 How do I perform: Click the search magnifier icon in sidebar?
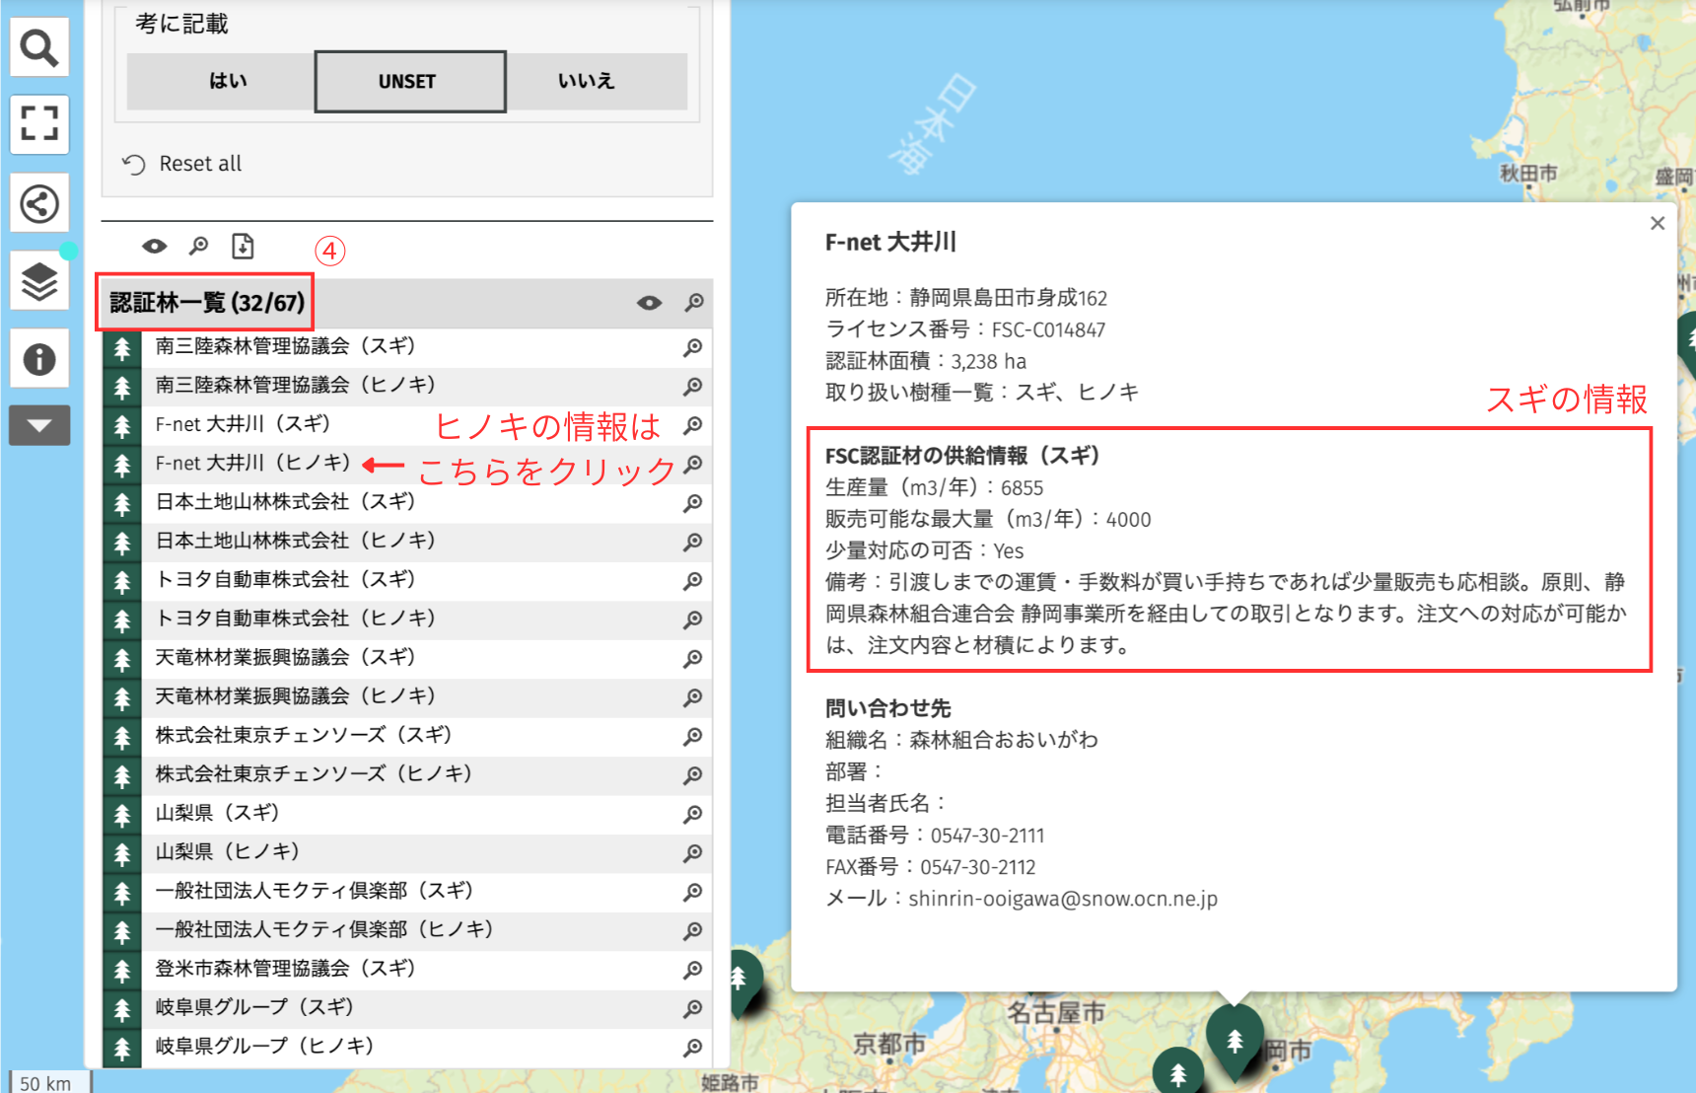(39, 47)
